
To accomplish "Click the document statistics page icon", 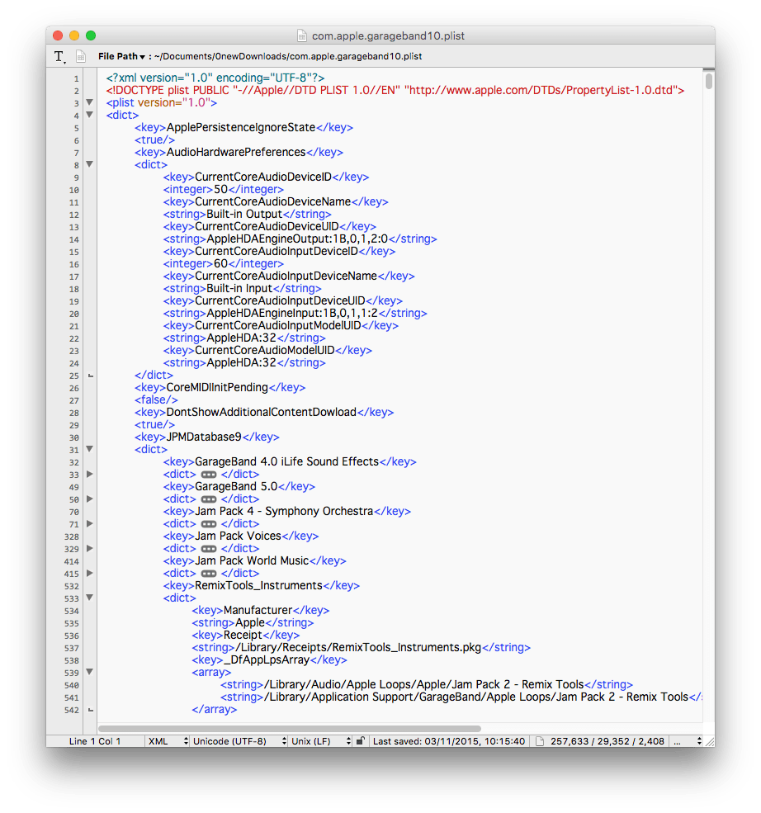I will tap(541, 741).
